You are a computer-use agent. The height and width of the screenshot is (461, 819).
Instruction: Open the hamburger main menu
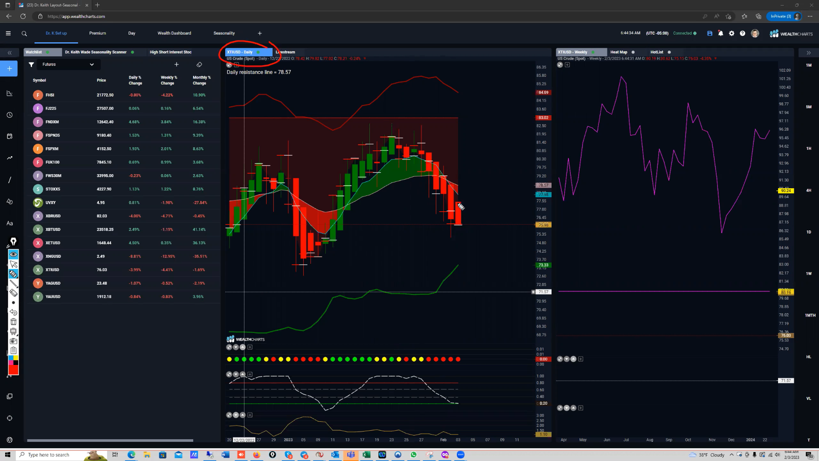tap(8, 33)
